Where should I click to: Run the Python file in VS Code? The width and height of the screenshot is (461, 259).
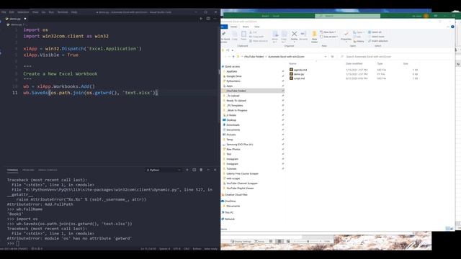(x=201, y=19)
